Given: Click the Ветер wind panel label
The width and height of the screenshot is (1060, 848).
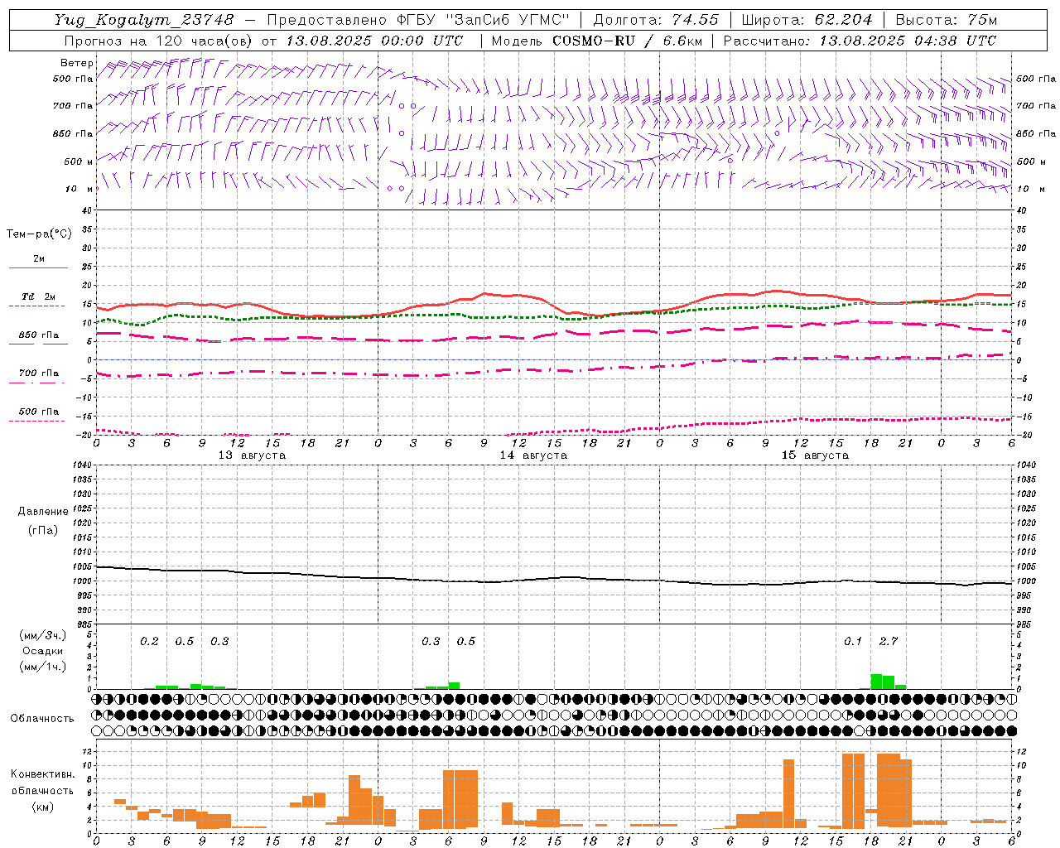Looking at the screenshot, I should point(77,63).
